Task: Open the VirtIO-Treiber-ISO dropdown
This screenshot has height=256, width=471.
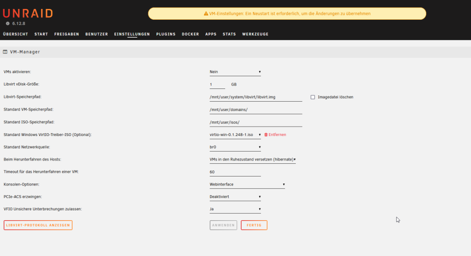Action: tap(235, 135)
